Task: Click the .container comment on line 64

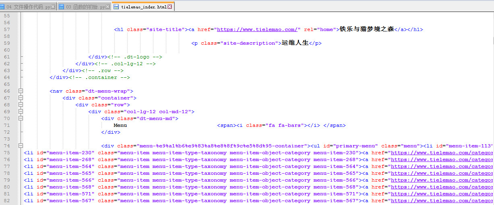Action: pyautogui.click(x=99, y=77)
